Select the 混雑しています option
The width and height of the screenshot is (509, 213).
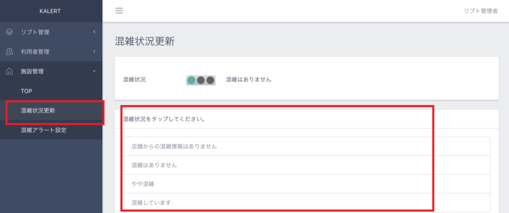click(x=306, y=203)
